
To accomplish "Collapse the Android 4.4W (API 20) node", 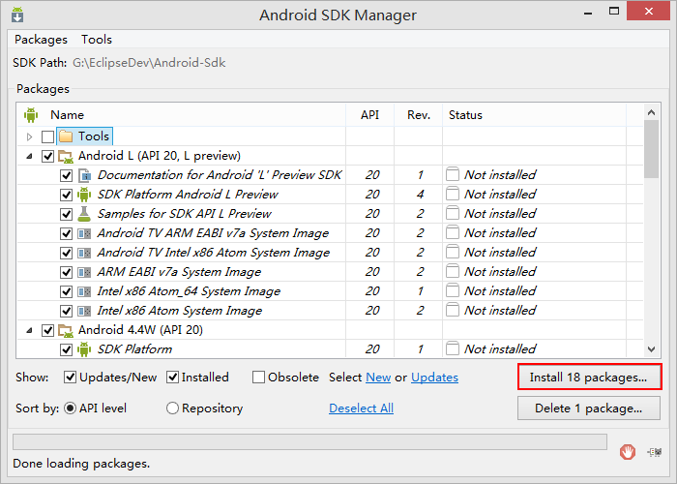I will (x=30, y=330).
